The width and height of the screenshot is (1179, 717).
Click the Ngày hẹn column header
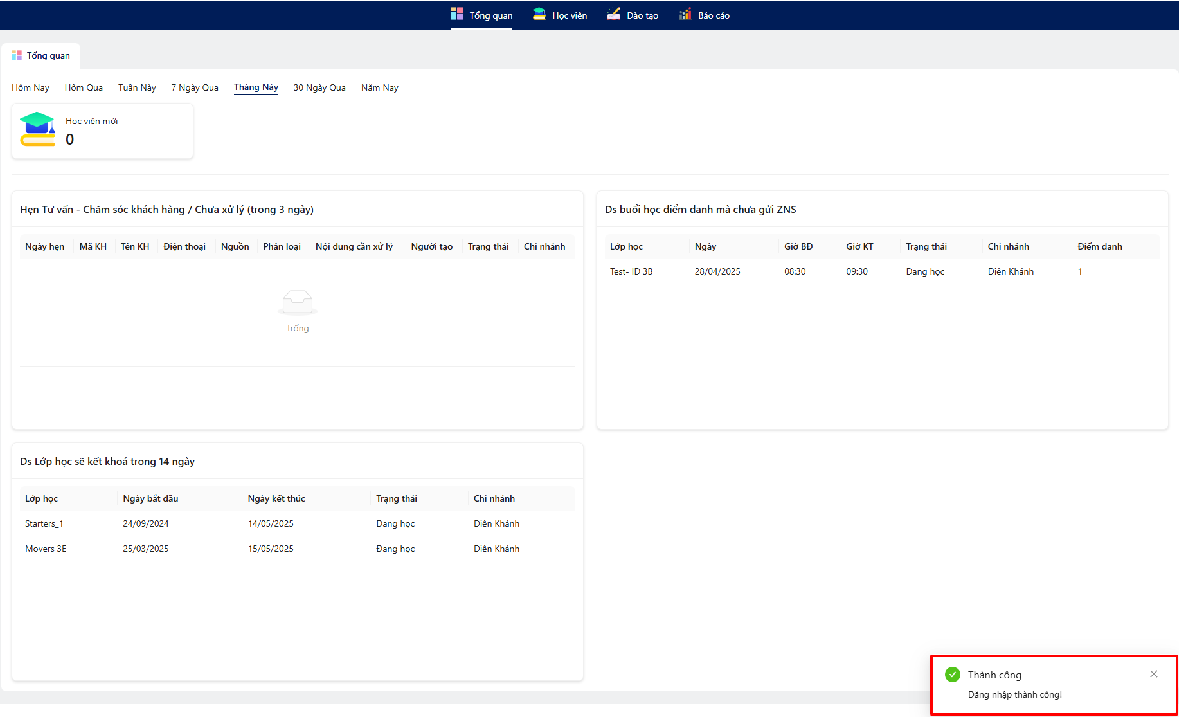point(45,246)
